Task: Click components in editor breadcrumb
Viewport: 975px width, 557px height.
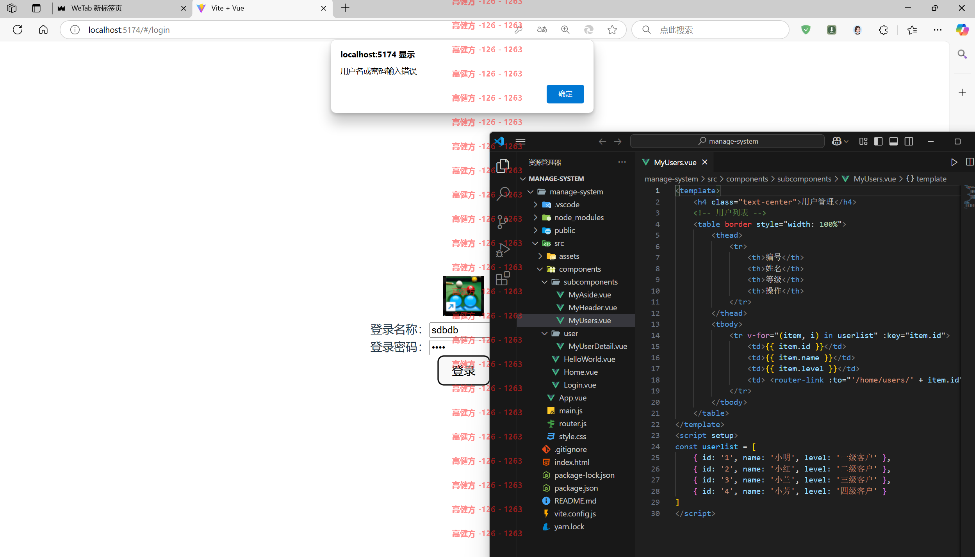Action: (747, 179)
